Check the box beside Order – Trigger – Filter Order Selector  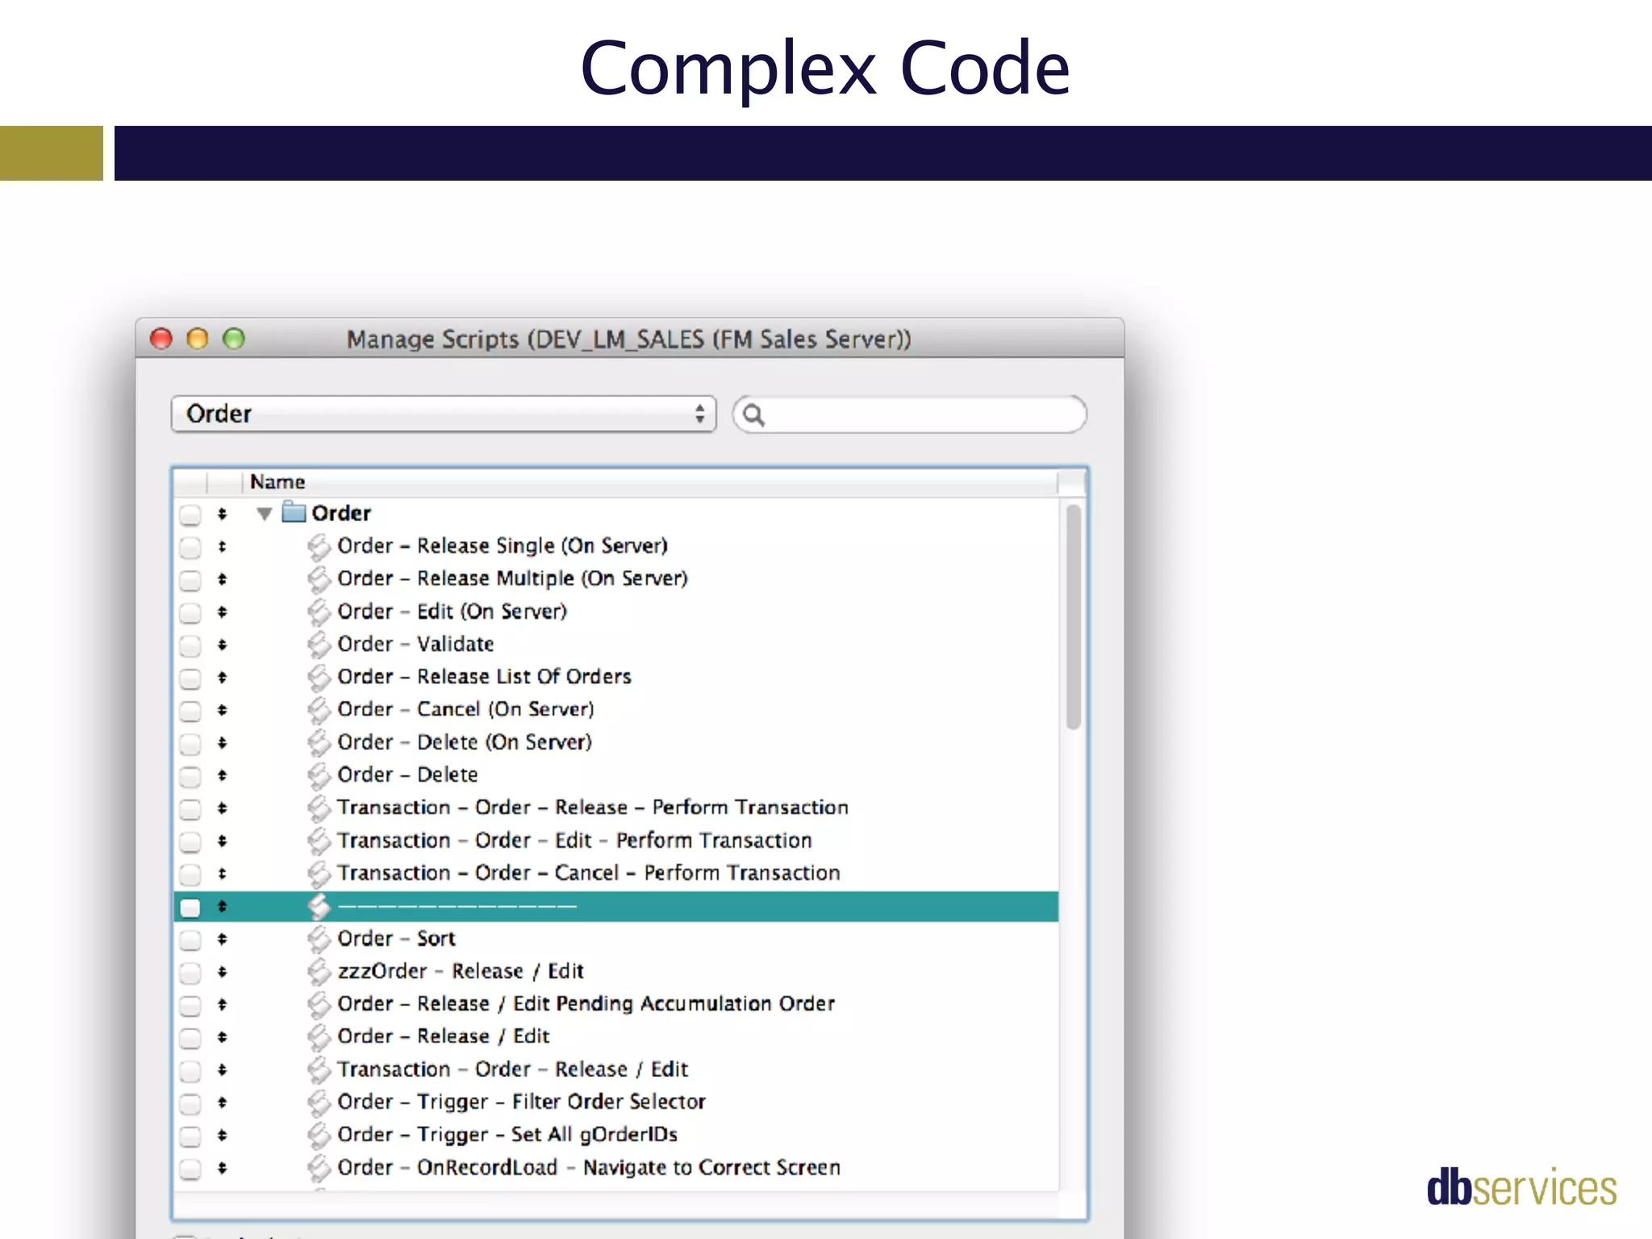[190, 1103]
